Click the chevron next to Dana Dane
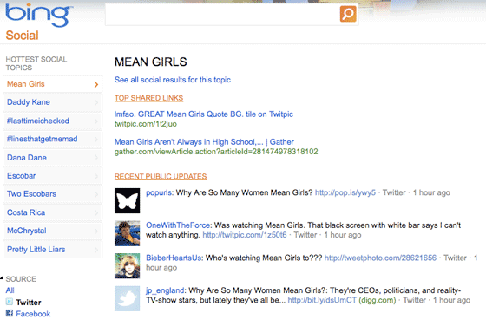The image size is (486, 326). coord(96,158)
